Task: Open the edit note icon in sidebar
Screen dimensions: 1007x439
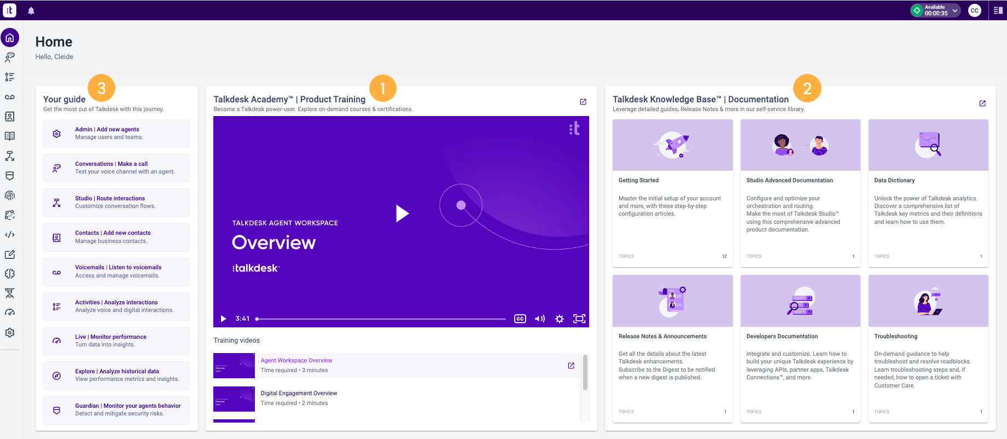Action: tap(10, 255)
